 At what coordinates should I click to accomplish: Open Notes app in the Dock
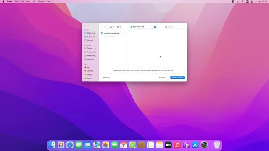(x=159, y=145)
